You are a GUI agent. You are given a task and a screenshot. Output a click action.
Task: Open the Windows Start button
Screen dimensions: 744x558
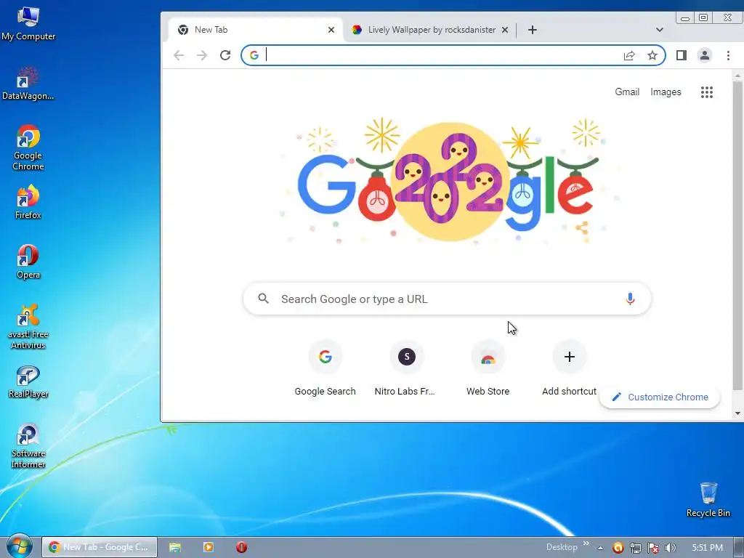click(x=19, y=546)
